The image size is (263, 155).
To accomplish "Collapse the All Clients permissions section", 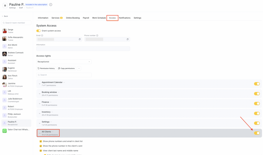I will (x=40, y=133).
